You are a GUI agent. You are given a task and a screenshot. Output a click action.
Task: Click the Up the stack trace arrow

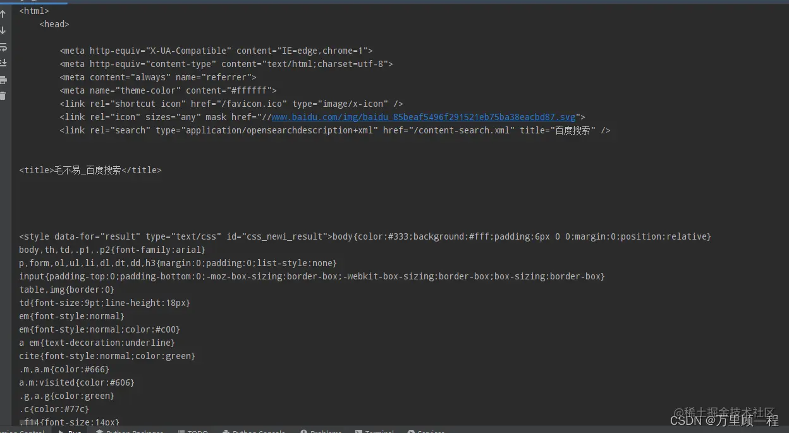click(3, 14)
